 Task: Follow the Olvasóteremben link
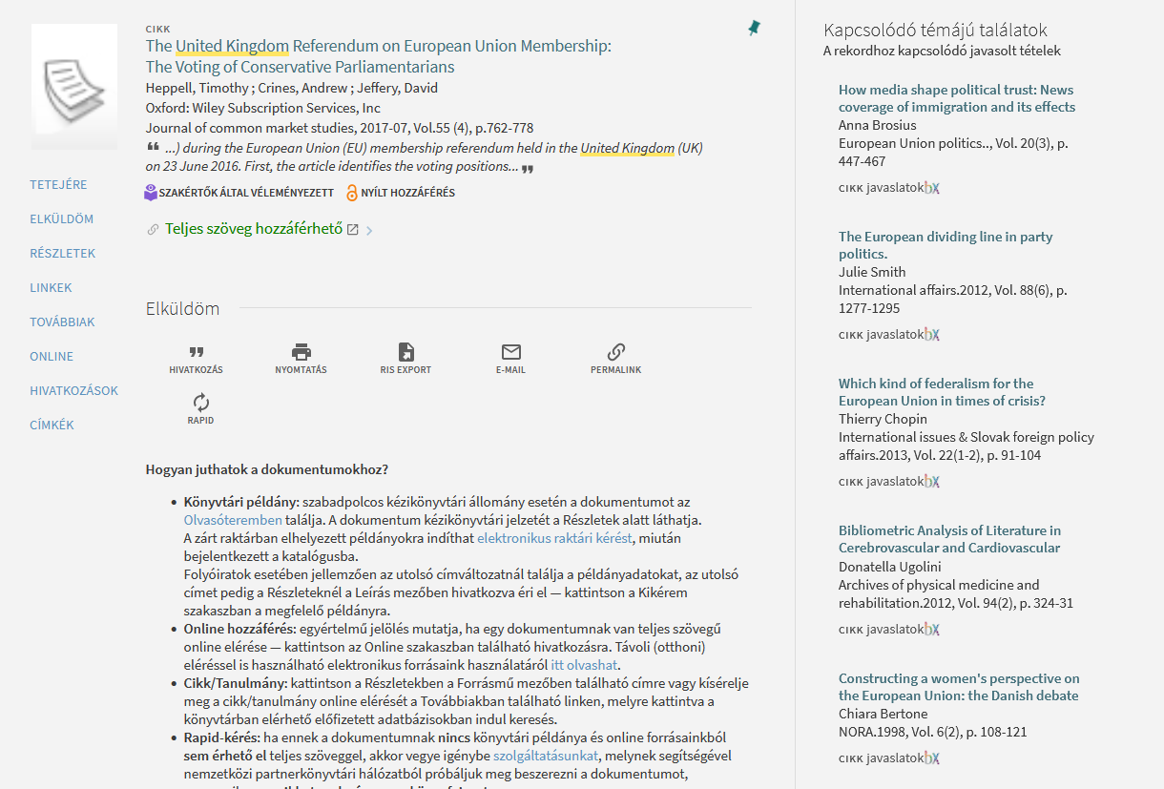click(x=233, y=520)
